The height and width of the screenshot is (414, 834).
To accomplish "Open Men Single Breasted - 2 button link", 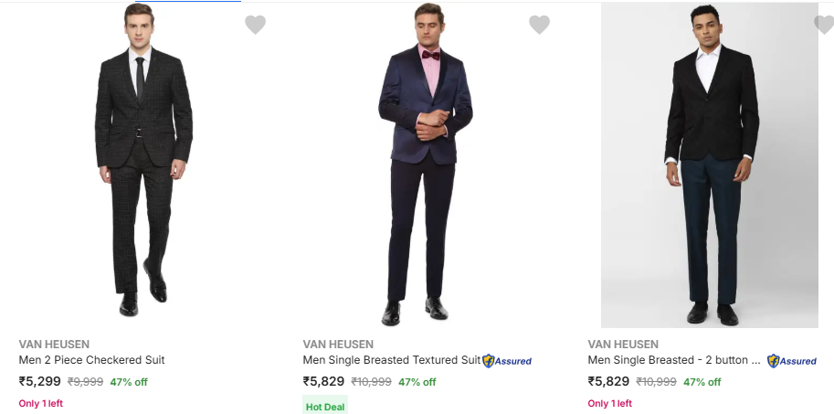I will [674, 360].
